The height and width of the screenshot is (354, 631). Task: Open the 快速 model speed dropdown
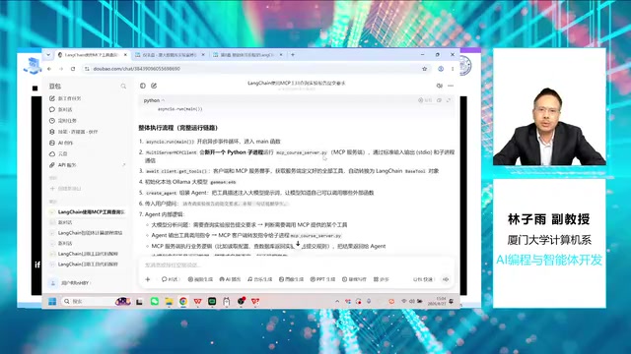pyautogui.click(x=424, y=279)
